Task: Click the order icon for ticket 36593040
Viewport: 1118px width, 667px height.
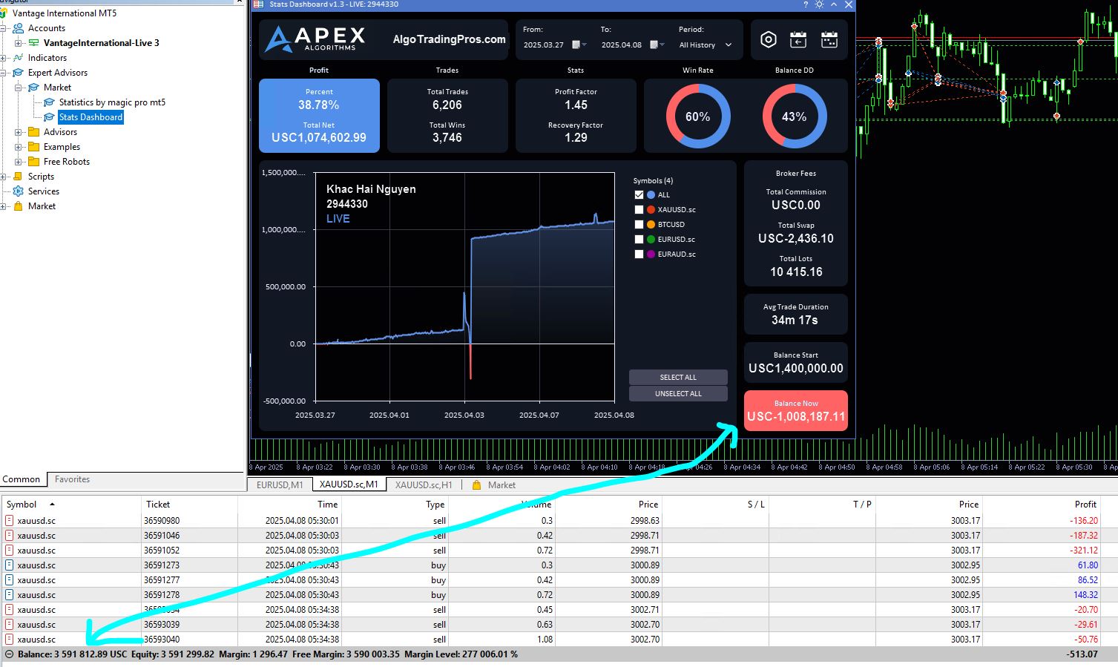Action: [x=10, y=640]
